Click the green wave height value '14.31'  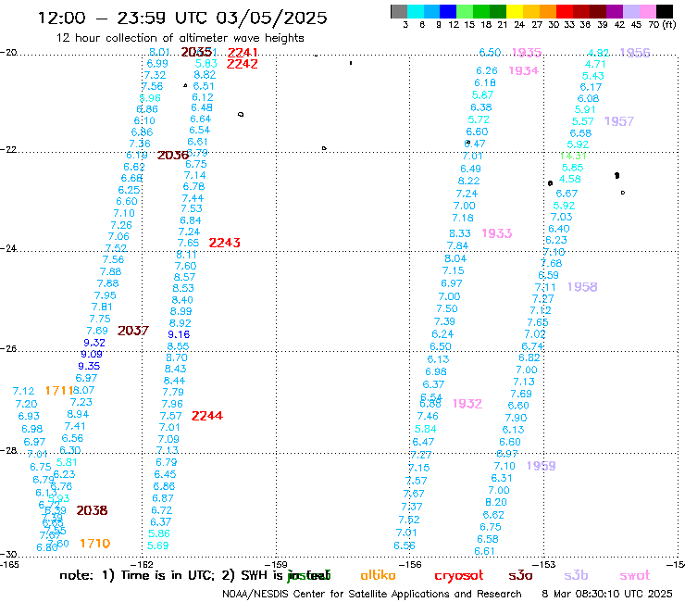[x=573, y=157]
